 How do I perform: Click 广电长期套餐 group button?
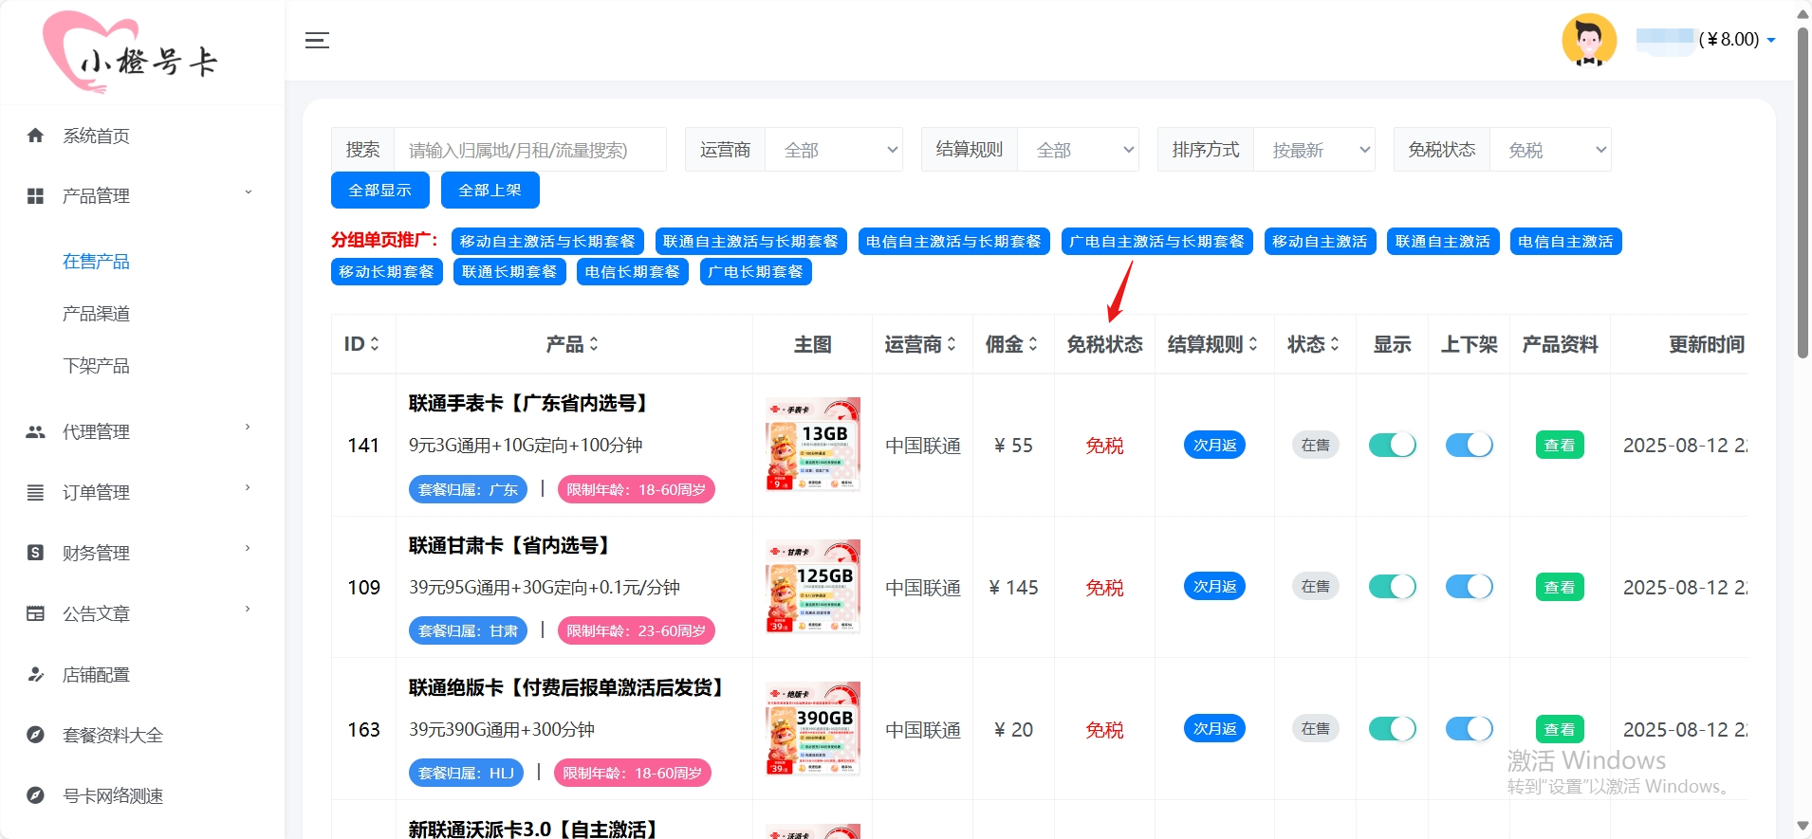tap(755, 271)
